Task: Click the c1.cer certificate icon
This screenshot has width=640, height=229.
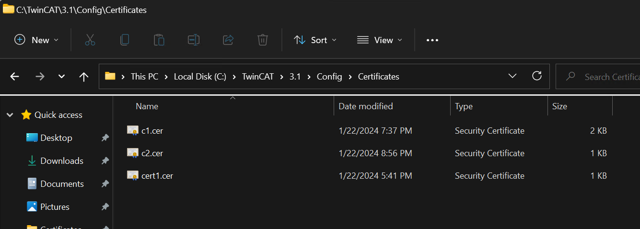Action: (x=133, y=130)
